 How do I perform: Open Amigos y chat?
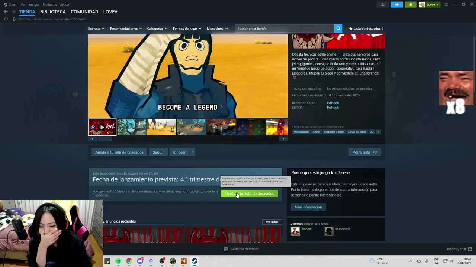coord(459,249)
